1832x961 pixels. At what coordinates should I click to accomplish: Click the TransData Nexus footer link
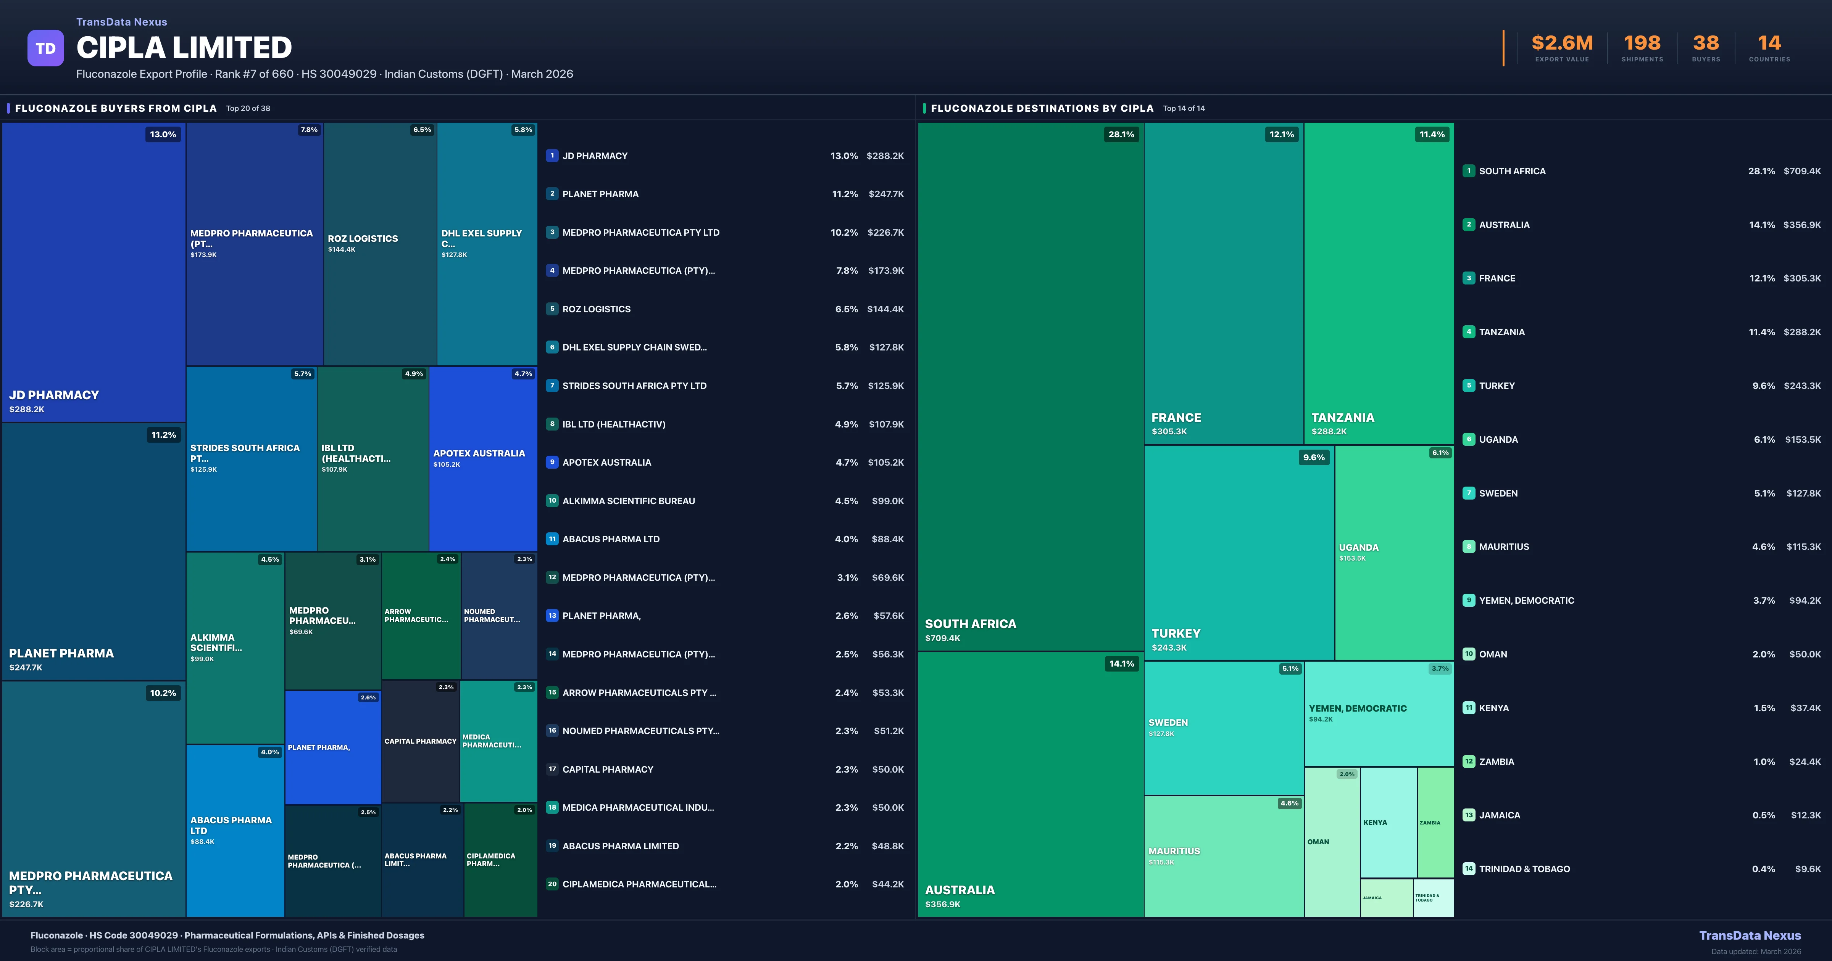pyautogui.click(x=1750, y=935)
